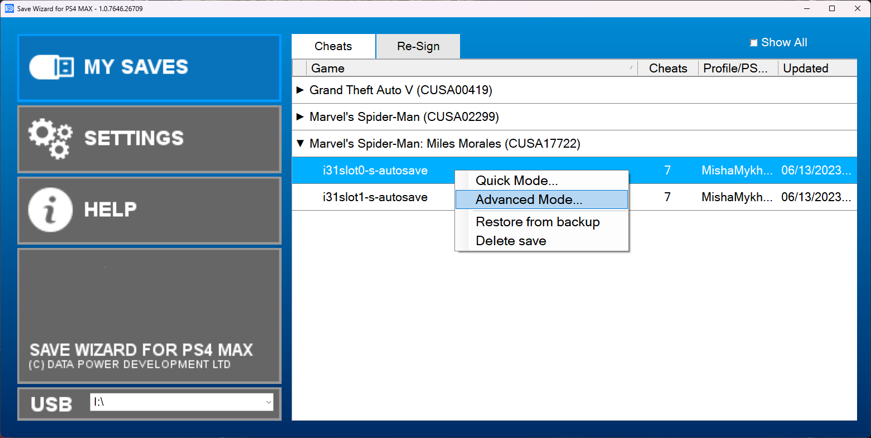
Task: Click the SAVE WIZARD FOR PS4 MAX banner
Action: (x=149, y=316)
